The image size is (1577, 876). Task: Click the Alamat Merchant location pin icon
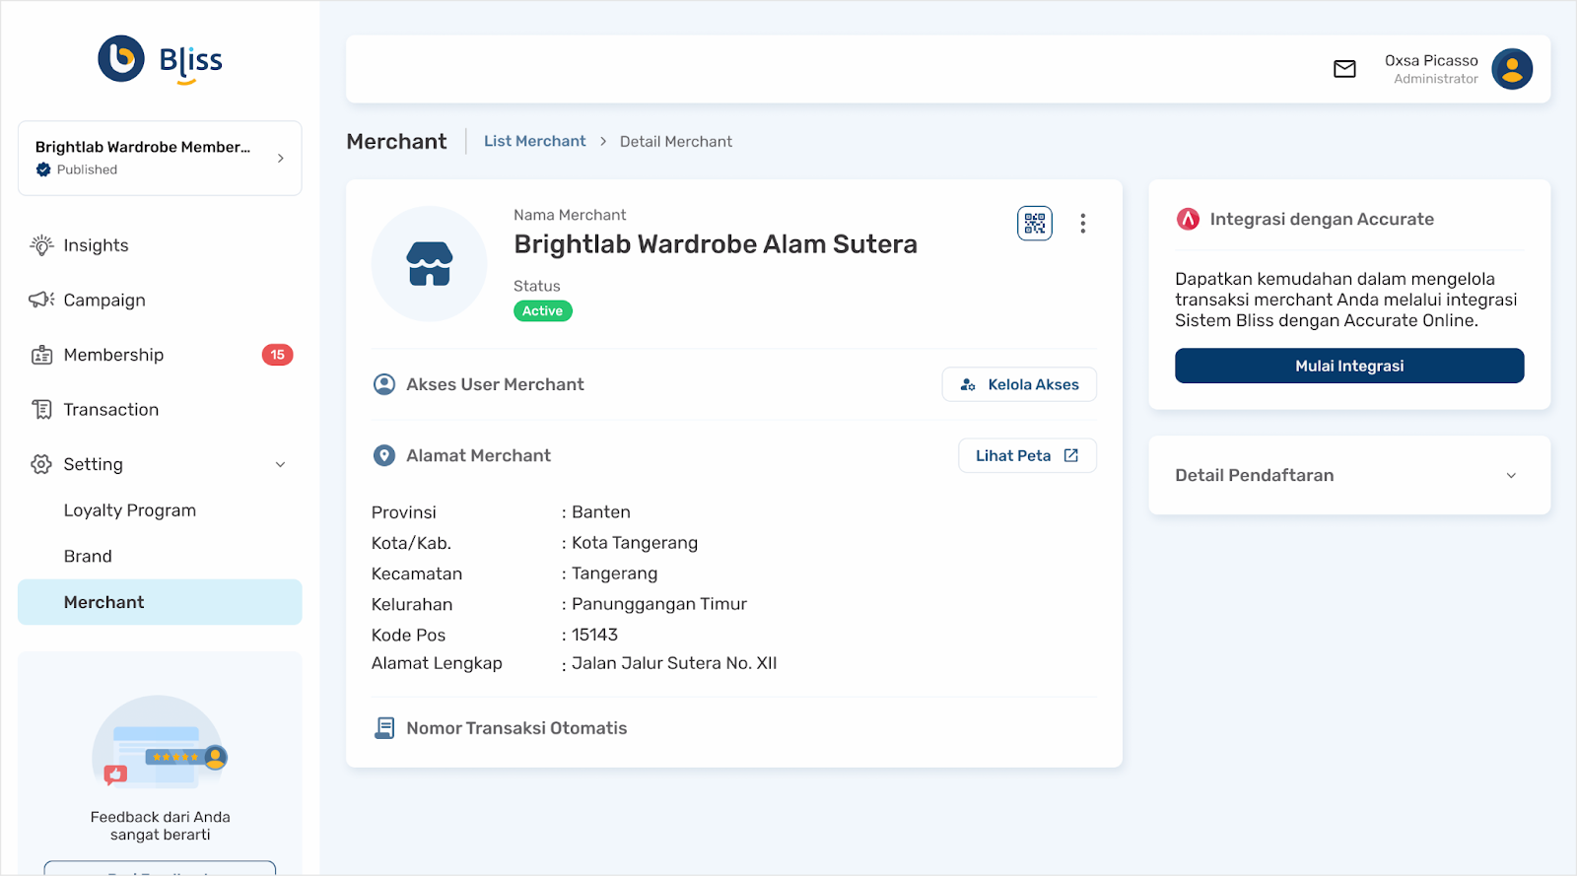(x=384, y=455)
